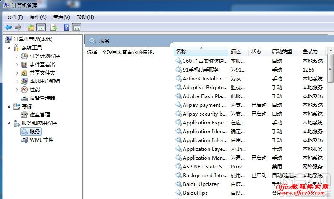Click the Local Users and Groups icon

24,81
